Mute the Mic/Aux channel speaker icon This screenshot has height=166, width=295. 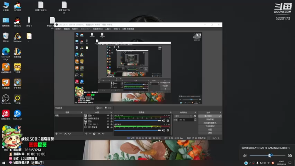coord(163,121)
